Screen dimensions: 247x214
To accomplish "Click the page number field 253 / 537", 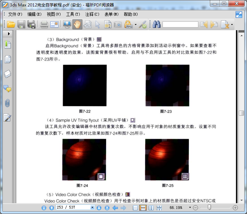I will 73,207.
